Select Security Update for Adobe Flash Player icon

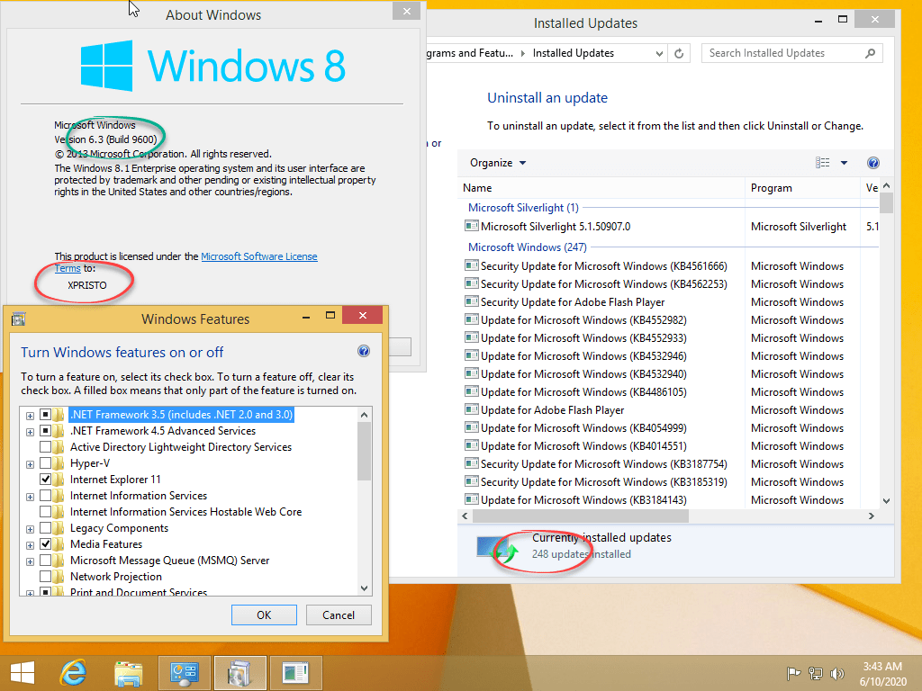coord(471,301)
